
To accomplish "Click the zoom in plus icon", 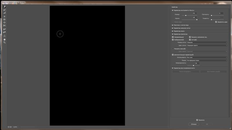I will 10,127.
